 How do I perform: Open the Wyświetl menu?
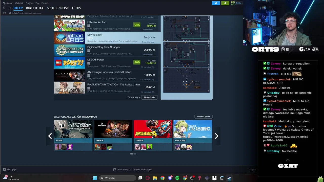pyautogui.click(x=19, y=3)
